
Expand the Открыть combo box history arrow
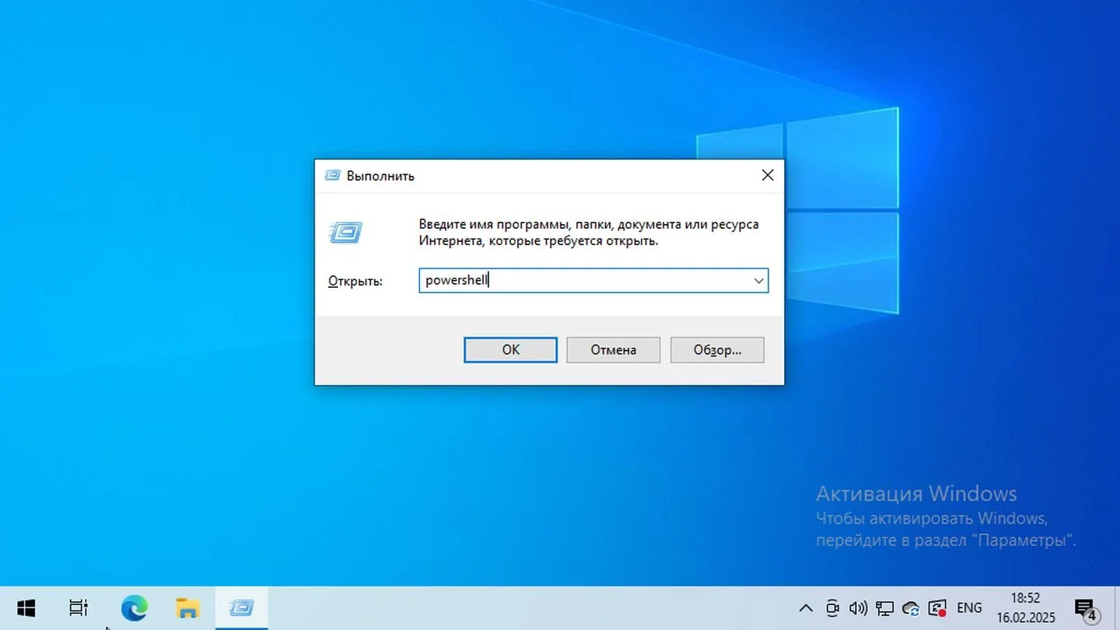(758, 281)
